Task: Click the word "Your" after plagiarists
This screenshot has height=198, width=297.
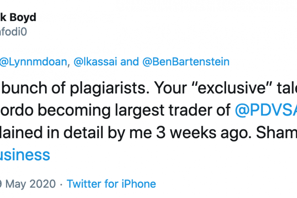Action: [x=171, y=88]
